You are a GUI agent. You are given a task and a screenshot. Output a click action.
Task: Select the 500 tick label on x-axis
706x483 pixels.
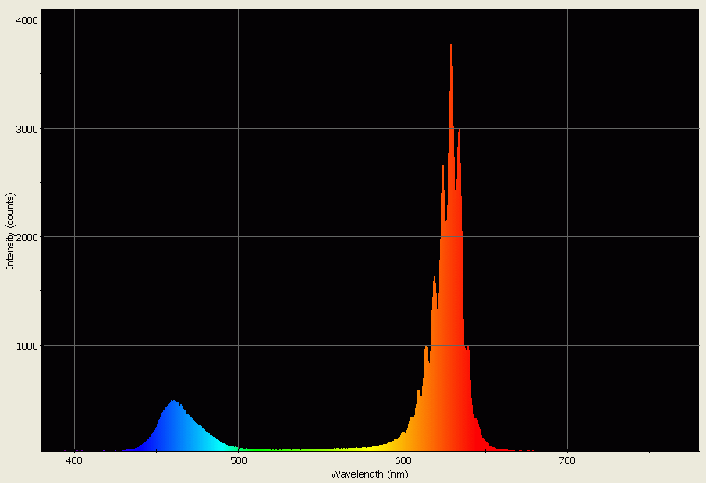click(238, 462)
